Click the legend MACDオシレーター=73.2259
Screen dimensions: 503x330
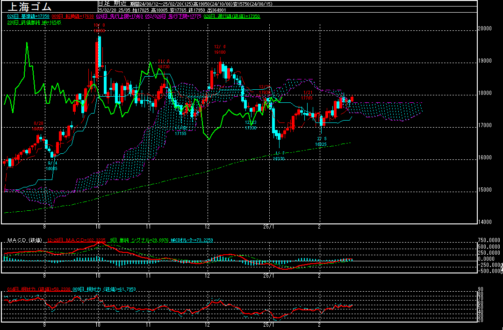192,240
